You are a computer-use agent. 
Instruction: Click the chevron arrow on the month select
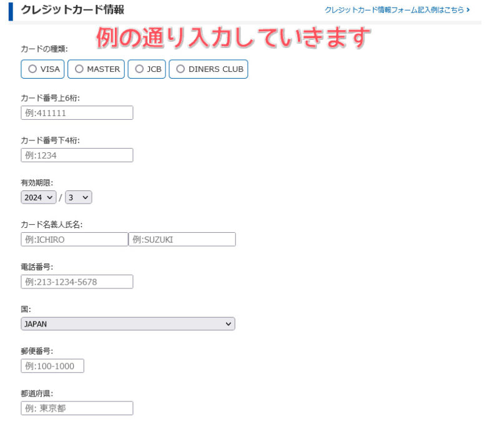pyautogui.click(x=86, y=197)
